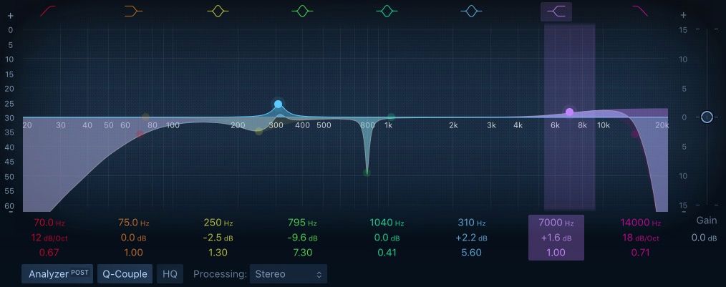This screenshot has height=287, width=726.
Task: Toggle the yellow parametric bell band icon
Action: (x=218, y=11)
